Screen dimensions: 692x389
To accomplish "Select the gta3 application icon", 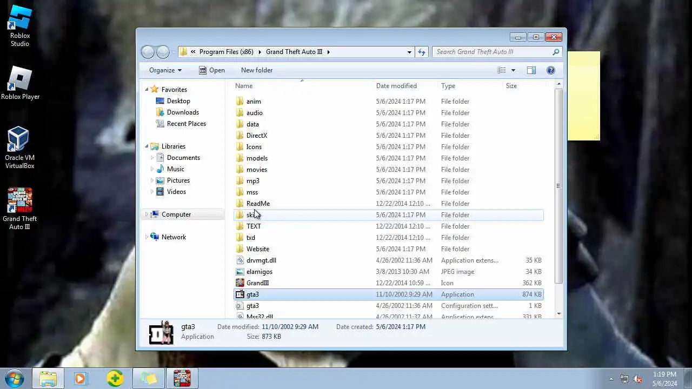I will point(240,294).
